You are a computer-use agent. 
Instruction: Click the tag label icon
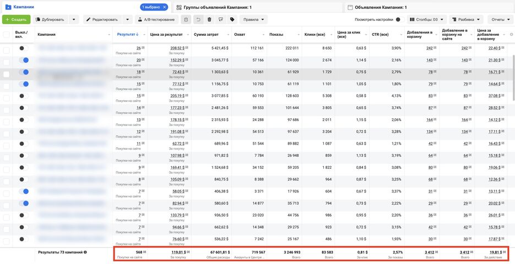(x=232, y=19)
